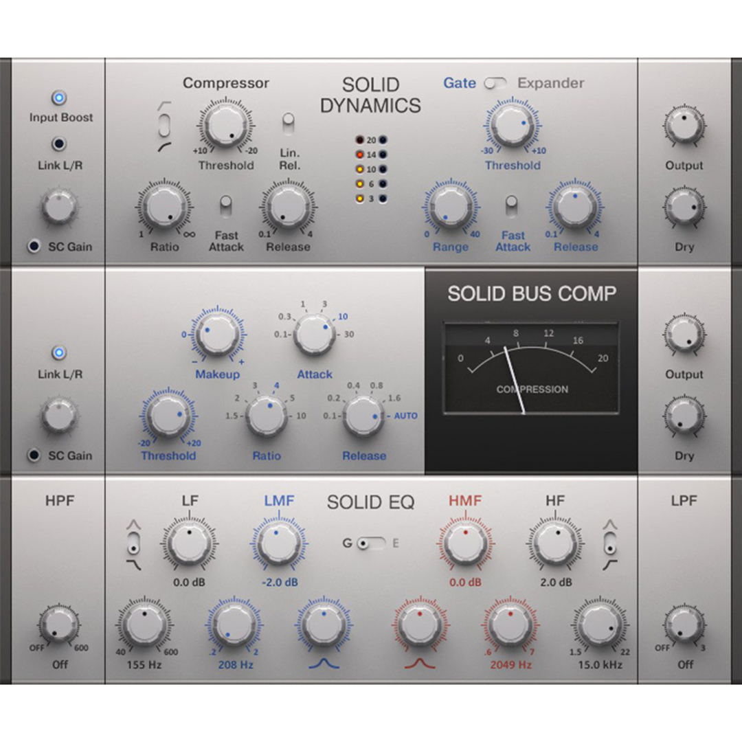742x742 pixels.
Task: Enable SC Gain in Solid Bus Comp
Action: tap(34, 455)
